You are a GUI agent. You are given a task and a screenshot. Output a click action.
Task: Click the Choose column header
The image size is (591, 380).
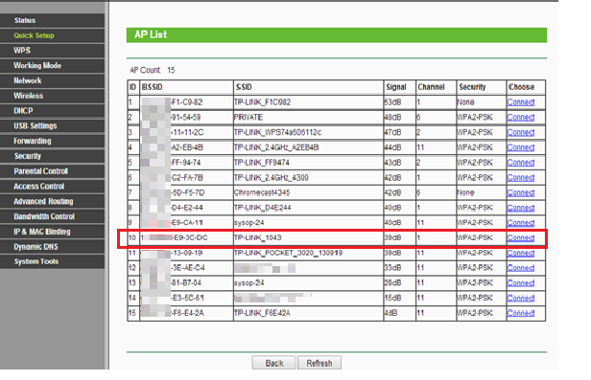521,87
